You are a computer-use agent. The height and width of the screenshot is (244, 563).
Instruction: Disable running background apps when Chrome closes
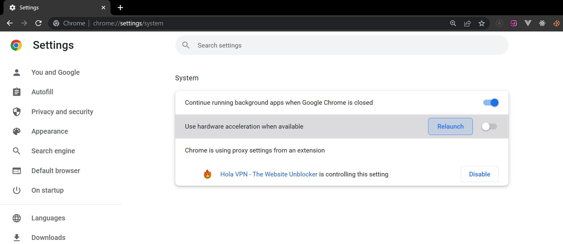coord(490,102)
